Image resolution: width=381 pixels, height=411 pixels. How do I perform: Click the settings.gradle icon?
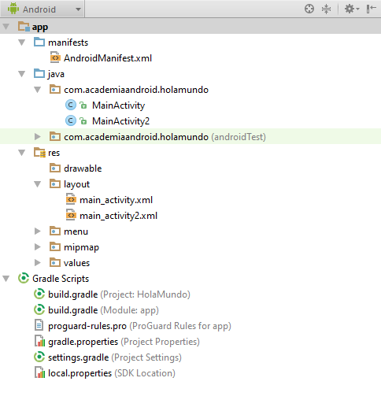pyautogui.click(x=39, y=357)
